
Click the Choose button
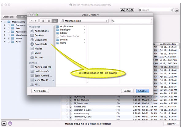(x=142, y=91)
